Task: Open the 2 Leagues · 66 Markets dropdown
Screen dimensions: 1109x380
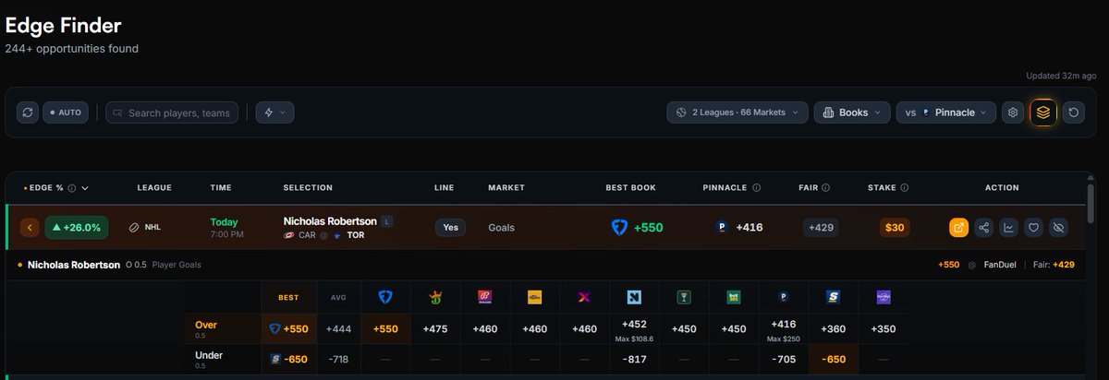Action: click(737, 113)
